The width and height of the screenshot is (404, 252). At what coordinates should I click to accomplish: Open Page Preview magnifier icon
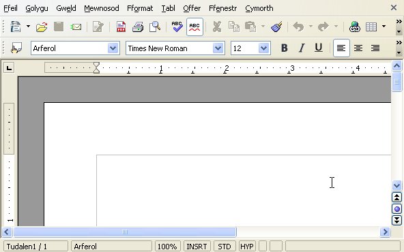pyautogui.click(x=155, y=27)
